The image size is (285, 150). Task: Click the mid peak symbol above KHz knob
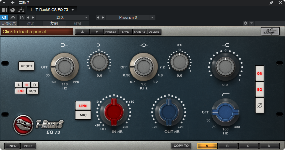tap(144, 45)
